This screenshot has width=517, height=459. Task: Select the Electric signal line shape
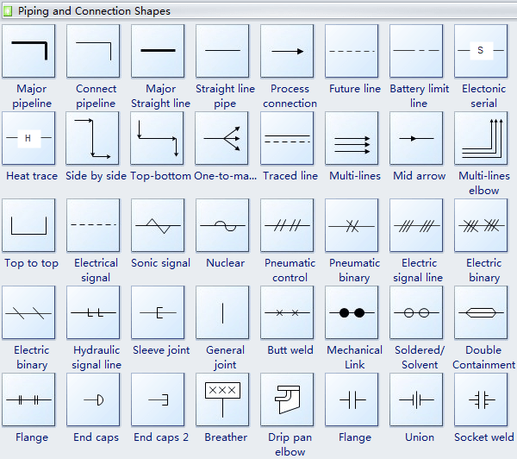416,225
